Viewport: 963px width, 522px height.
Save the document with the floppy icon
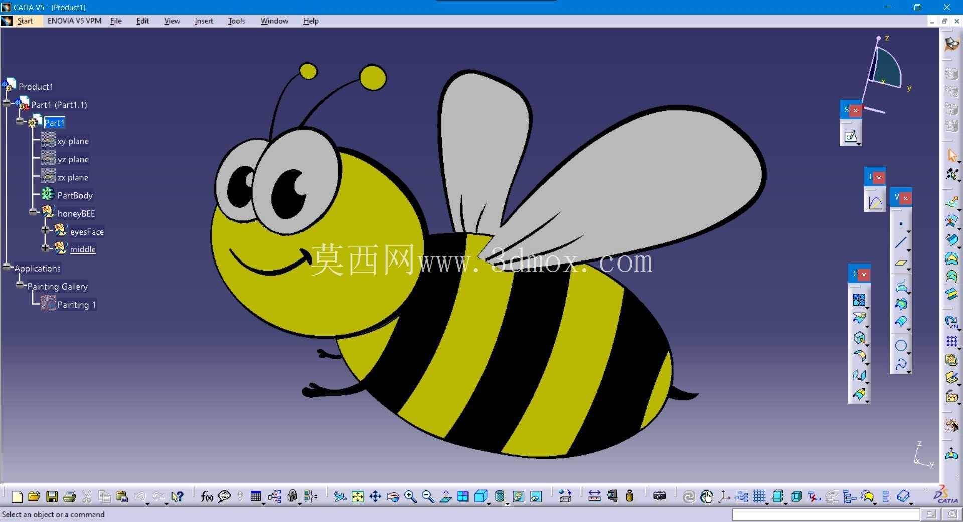(52, 496)
